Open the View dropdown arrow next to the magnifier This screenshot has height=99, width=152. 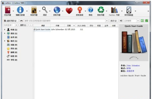[50, 11]
